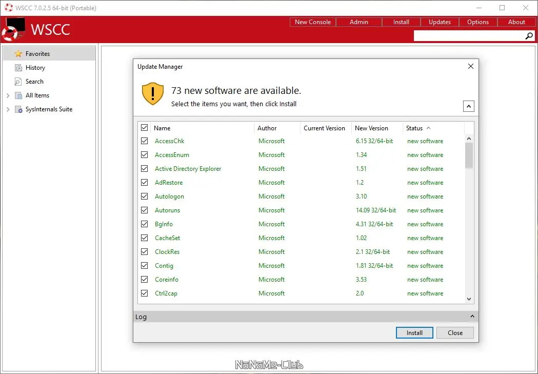Click the search input field
Image resolution: width=538 pixels, height=374 pixels.
click(x=469, y=36)
